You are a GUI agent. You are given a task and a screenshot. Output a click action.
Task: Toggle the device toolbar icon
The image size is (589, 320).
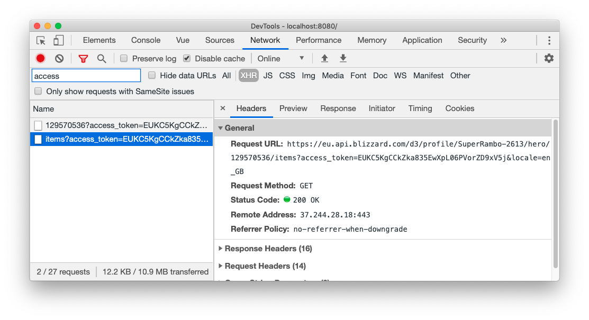[x=58, y=40]
